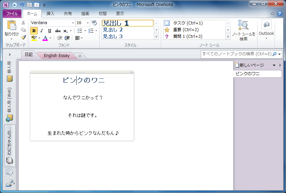Create new section tab with star

coord(80,56)
